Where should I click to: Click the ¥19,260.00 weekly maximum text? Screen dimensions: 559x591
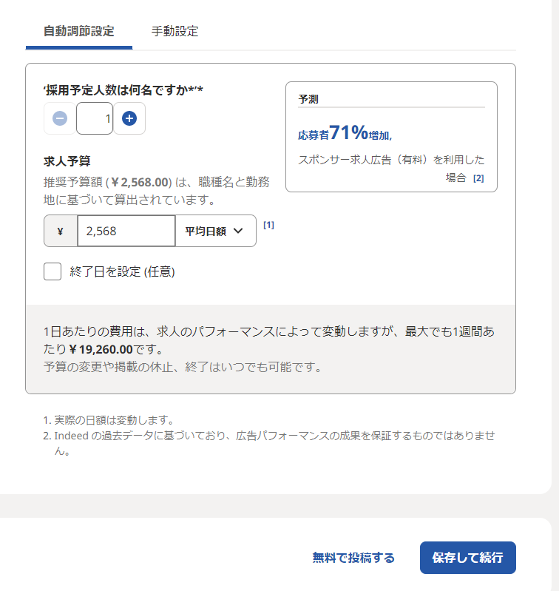(100, 349)
